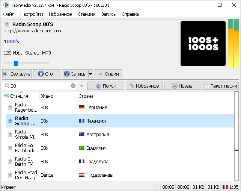This screenshot has height=191, width=241.
Task: Open the Справка menu
Action: coord(130,14)
